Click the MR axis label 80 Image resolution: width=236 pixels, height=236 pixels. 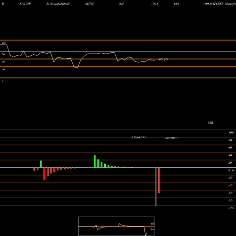point(230,140)
